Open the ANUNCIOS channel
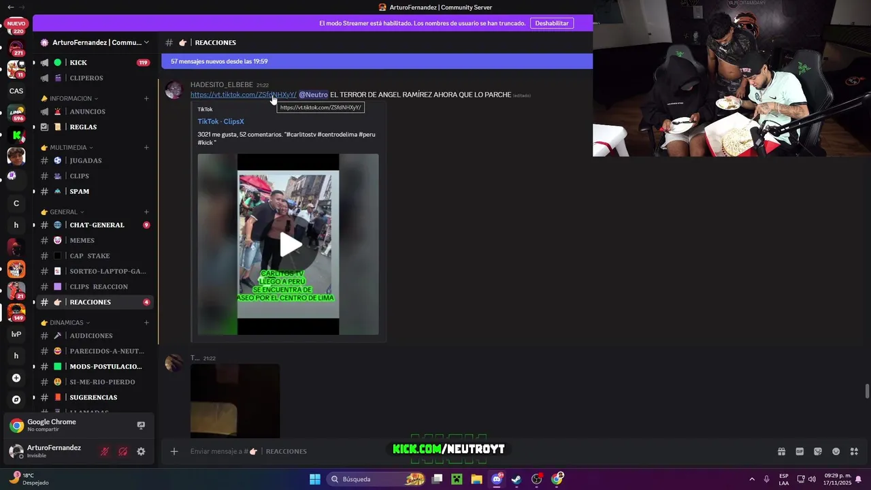The height and width of the screenshot is (490, 871). pyautogui.click(x=95, y=112)
